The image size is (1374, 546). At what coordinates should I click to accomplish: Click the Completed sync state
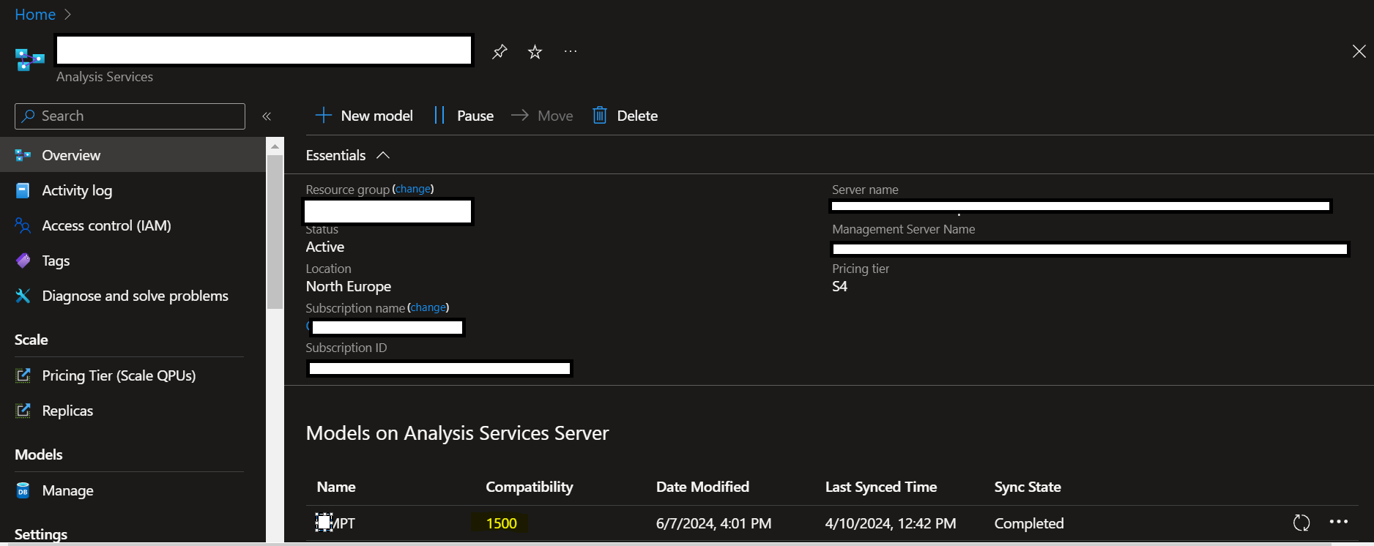tap(1029, 523)
